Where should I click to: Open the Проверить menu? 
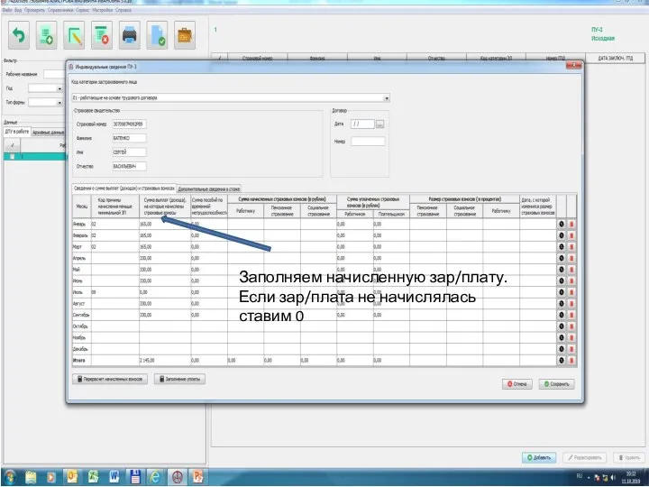(x=35, y=10)
